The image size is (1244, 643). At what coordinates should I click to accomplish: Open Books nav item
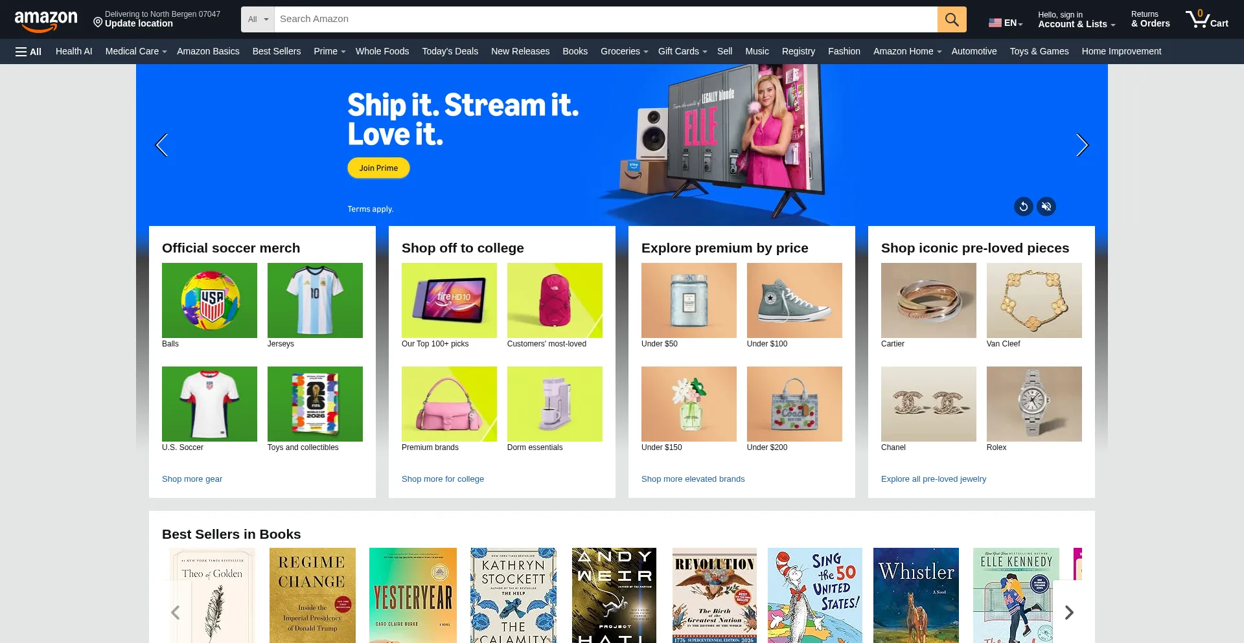tap(575, 51)
